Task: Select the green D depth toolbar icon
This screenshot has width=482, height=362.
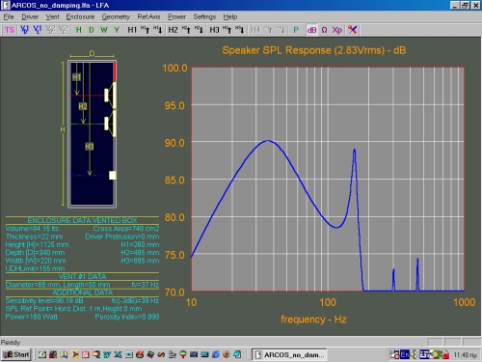Action: 92,30
